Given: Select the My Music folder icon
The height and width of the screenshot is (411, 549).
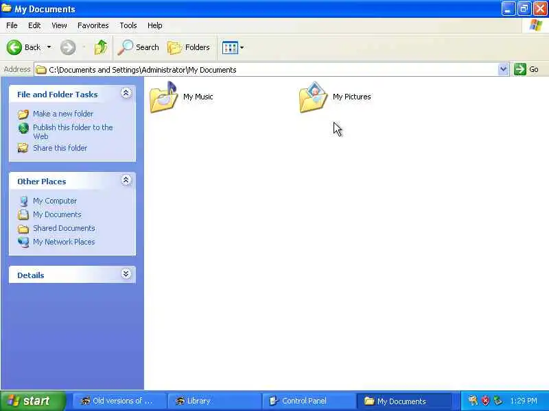Looking at the screenshot, I should click(x=164, y=97).
